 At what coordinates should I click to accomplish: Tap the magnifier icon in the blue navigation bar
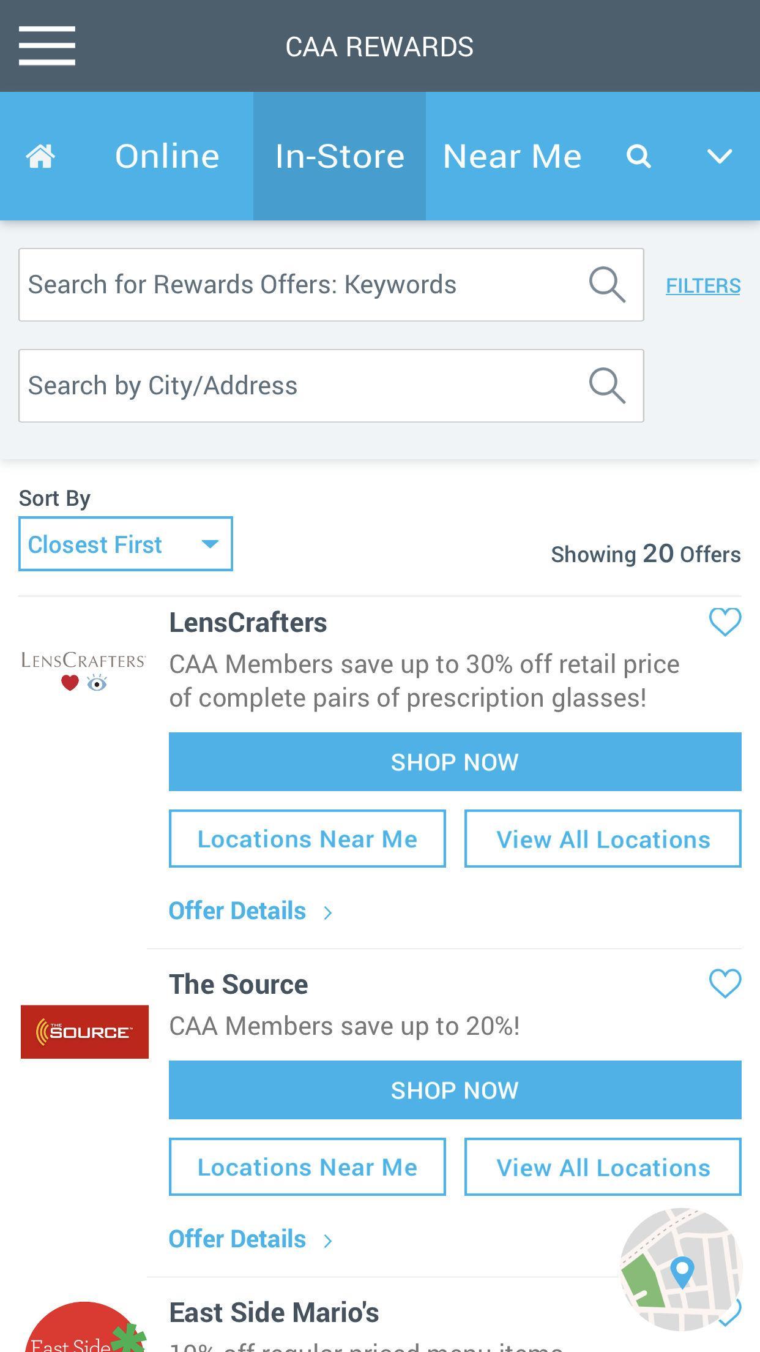[x=638, y=156]
